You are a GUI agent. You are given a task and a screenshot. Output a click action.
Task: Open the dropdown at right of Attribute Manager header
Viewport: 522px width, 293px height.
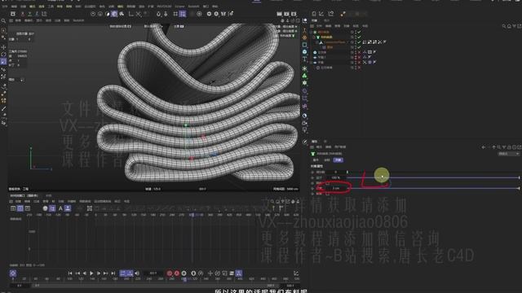tap(509, 154)
